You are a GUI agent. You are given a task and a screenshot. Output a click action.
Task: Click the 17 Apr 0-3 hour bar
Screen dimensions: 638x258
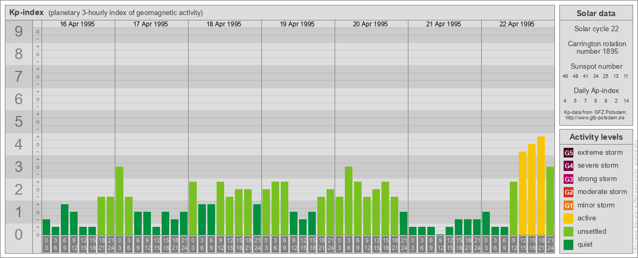click(120, 200)
